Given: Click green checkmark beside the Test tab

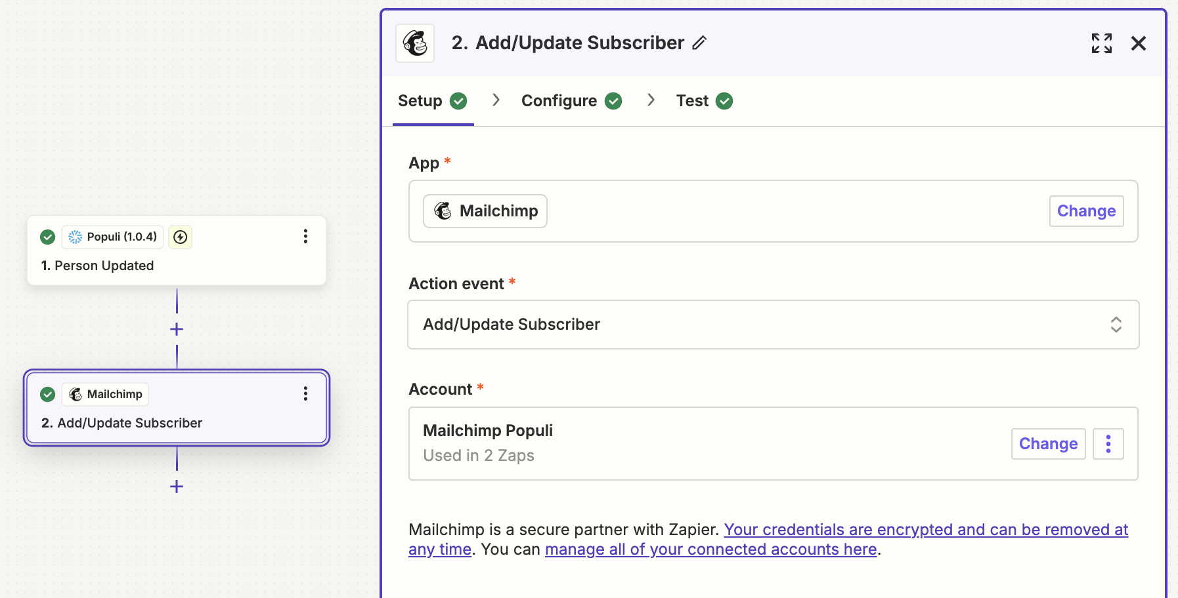Looking at the screenshot, I should pyautogui.click(x=724, y=101).
